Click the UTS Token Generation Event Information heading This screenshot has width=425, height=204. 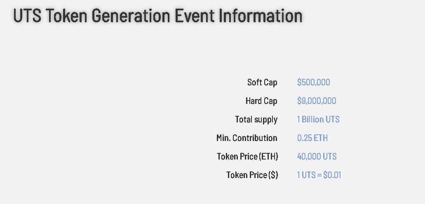157,16
